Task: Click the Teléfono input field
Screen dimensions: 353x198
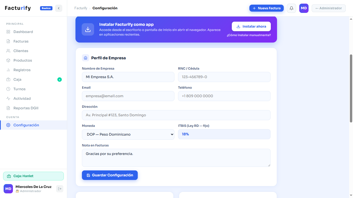Action: tap(224, 96)
